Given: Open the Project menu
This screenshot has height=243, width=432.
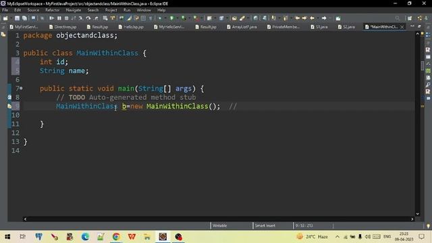Looking at the screenshot, I should [111, 10].
